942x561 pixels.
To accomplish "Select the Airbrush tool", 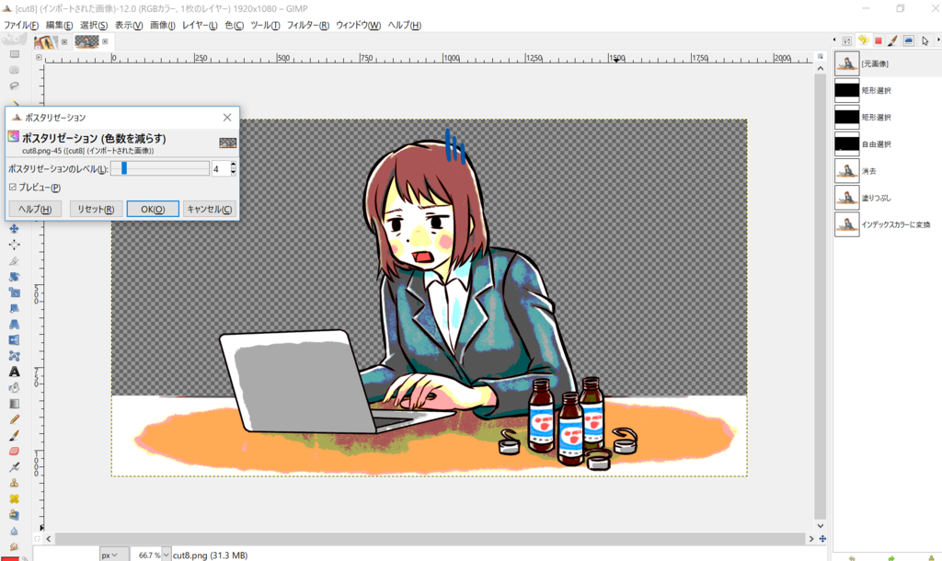I will point(15,466).
